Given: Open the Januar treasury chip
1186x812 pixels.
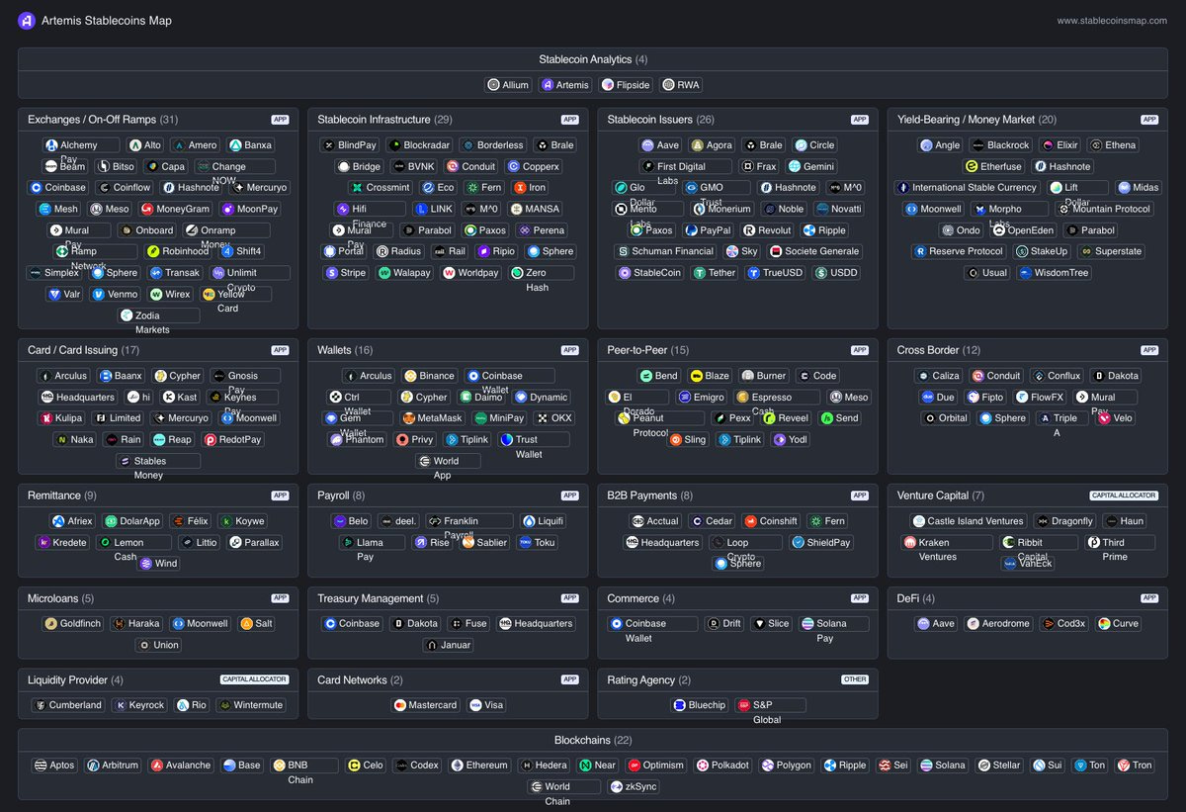Looking at the screenshot, I should [x=449, y=645].
